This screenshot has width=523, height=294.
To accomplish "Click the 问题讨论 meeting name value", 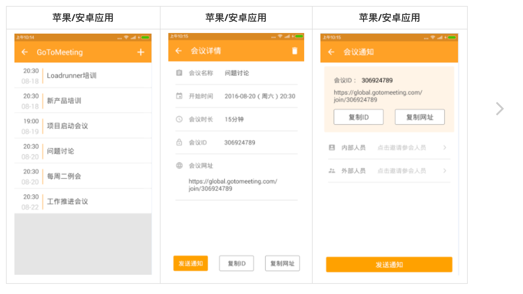I will tap(237, 73).
